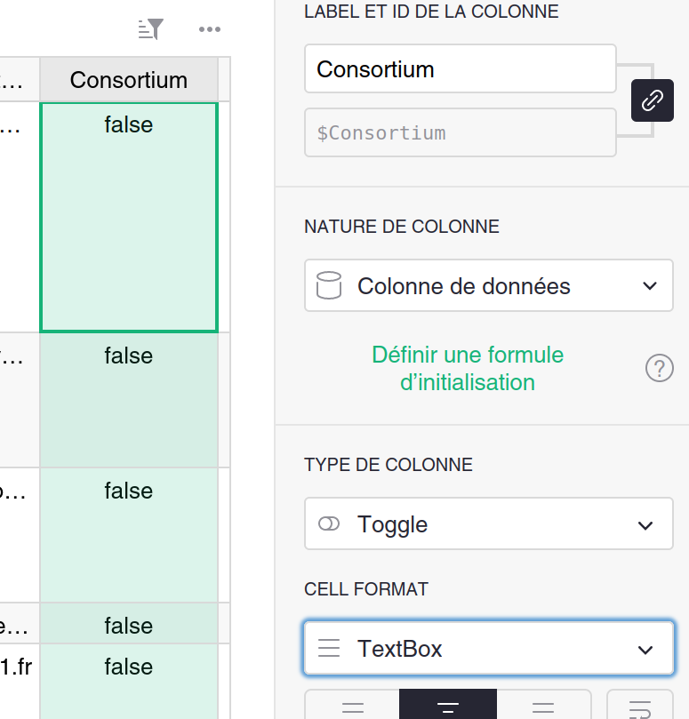Open the Type de colonne dropdown
Viewport: 689px width, 719px height.
(488, 524)
